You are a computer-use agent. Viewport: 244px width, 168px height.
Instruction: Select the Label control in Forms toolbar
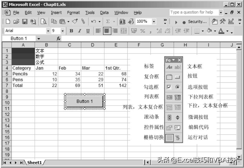coord(169,67)
